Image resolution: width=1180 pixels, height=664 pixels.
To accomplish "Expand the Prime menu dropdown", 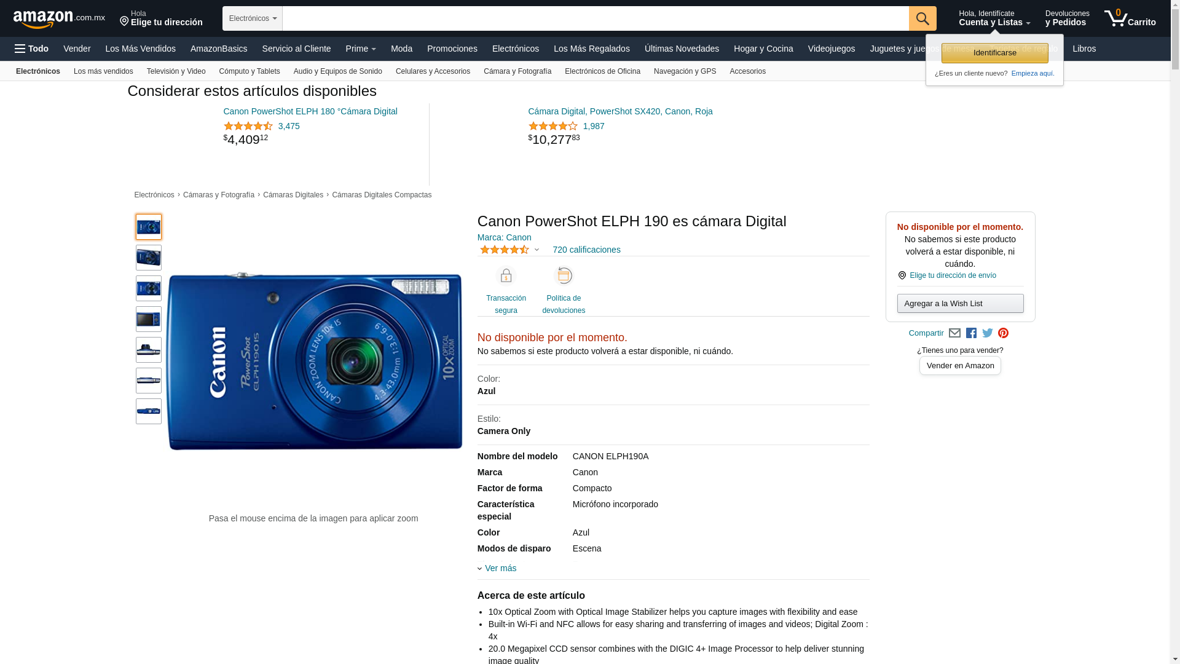I will [x=360, y=49].
